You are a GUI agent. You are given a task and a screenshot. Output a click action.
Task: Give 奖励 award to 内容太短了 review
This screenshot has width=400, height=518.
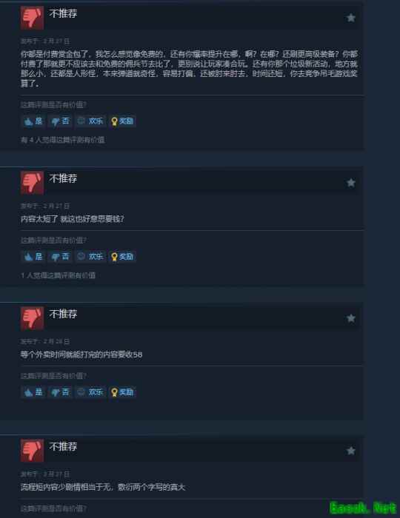[122, 257]
